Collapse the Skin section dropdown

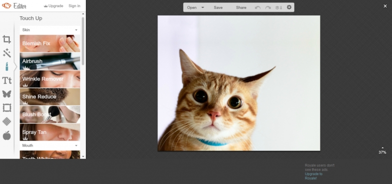pyautogui.click(x=76, y=30)
